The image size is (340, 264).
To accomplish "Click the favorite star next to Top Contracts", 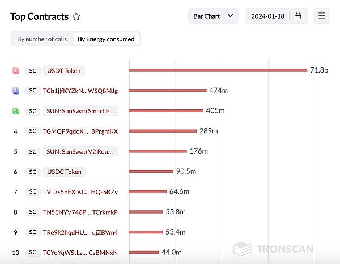I will coord(76,17).
